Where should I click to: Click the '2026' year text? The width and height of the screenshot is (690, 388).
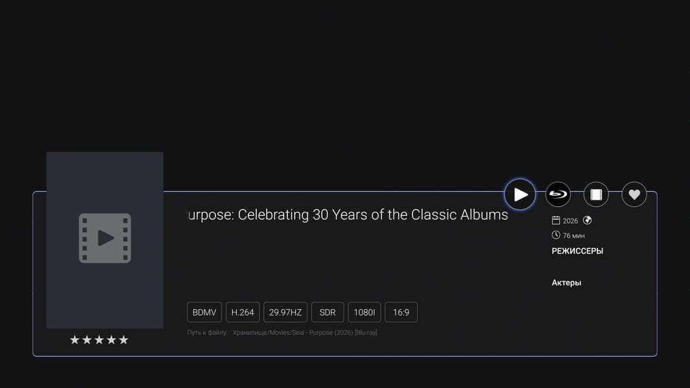pos(570,221)
